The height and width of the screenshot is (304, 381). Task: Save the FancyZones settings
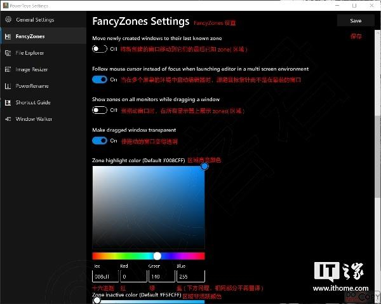[356, 21]
